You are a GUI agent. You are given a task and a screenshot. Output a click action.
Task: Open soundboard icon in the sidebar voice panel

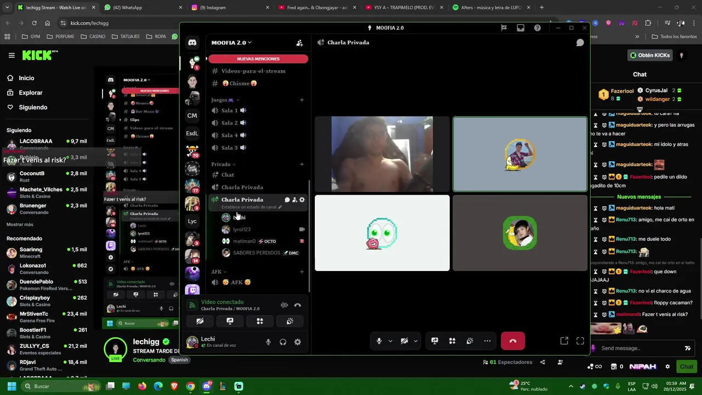pyautogui.click(x=290, y=321)
